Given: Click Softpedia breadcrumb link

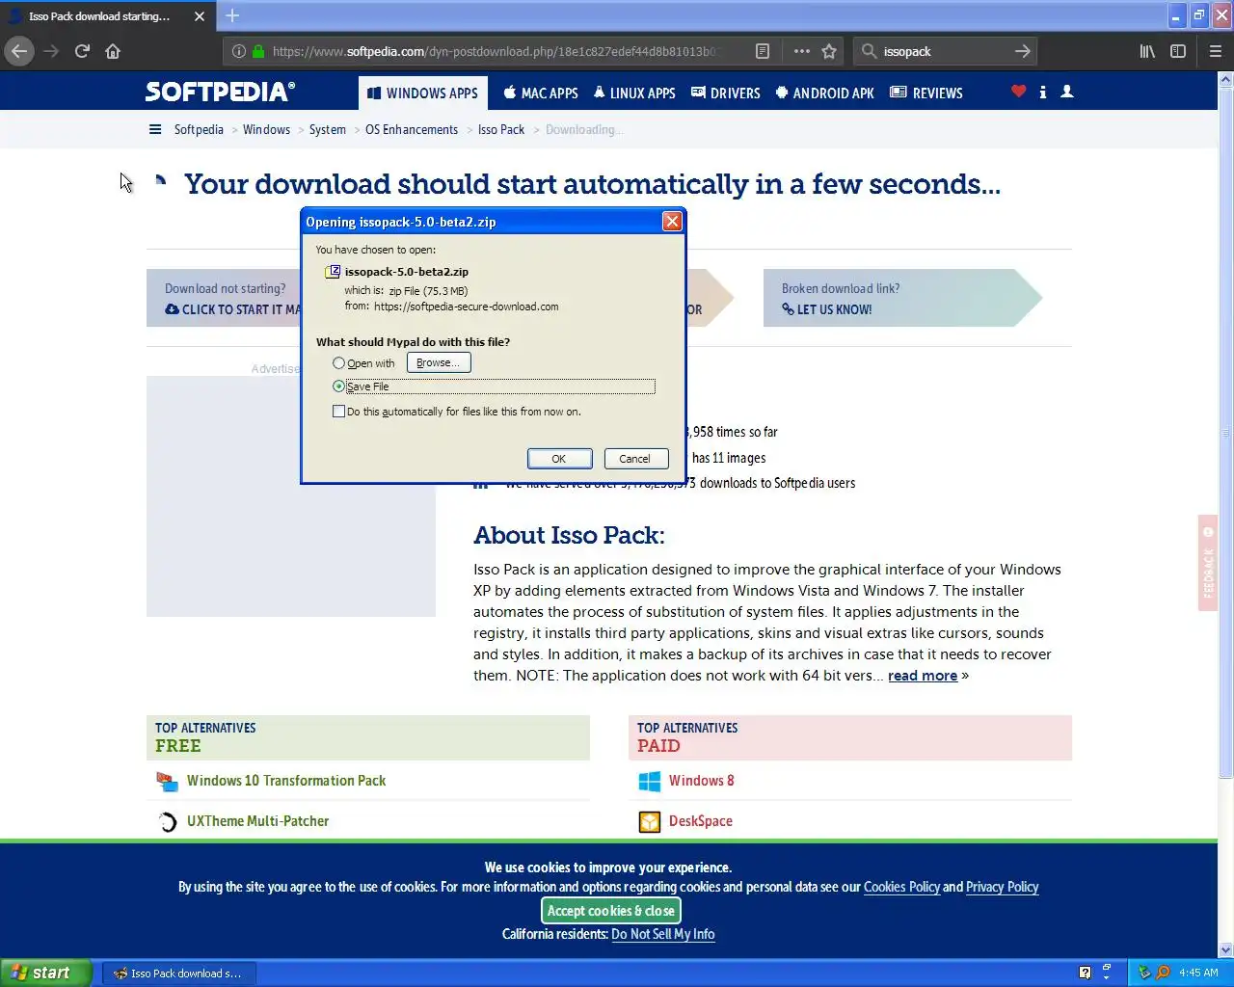Looking at the screenshot, I should point(199,129).
